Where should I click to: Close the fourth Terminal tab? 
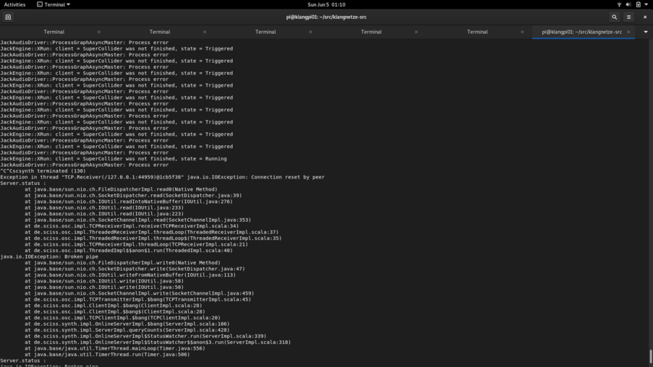pos(416,32)
